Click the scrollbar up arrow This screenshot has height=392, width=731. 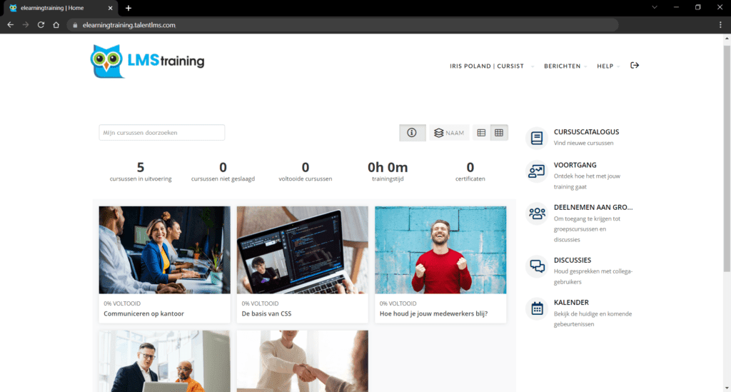(727, 39)
